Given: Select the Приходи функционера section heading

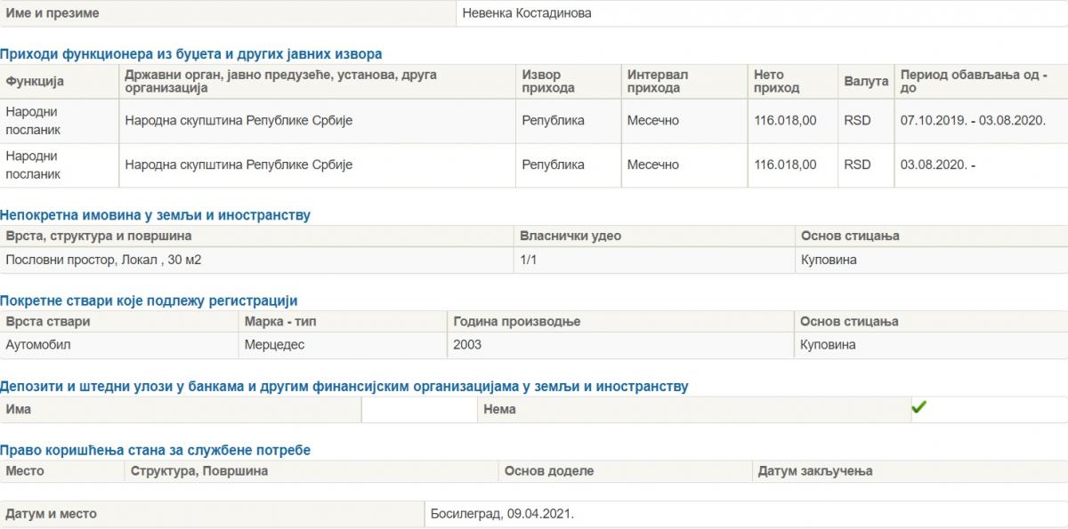Looking at the screenshot, I should tap(191, 54).
